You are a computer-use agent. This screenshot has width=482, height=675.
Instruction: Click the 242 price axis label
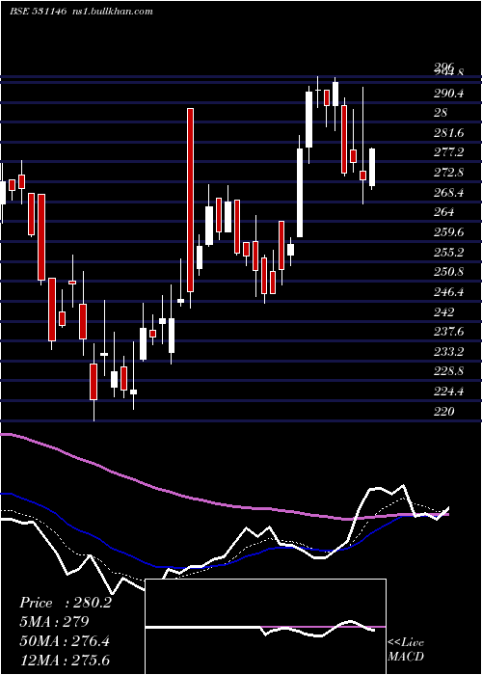(x=443, y=311)
